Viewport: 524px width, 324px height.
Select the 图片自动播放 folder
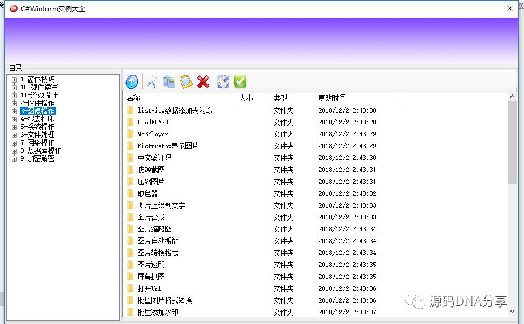[158, 241]
